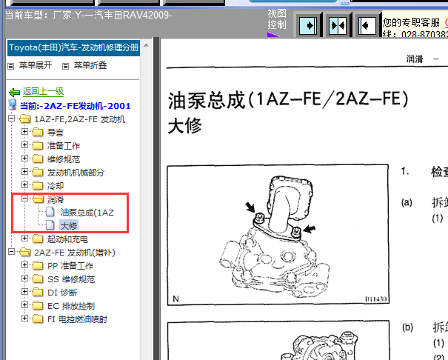Expand the 导言 folder node

[25, 131]
